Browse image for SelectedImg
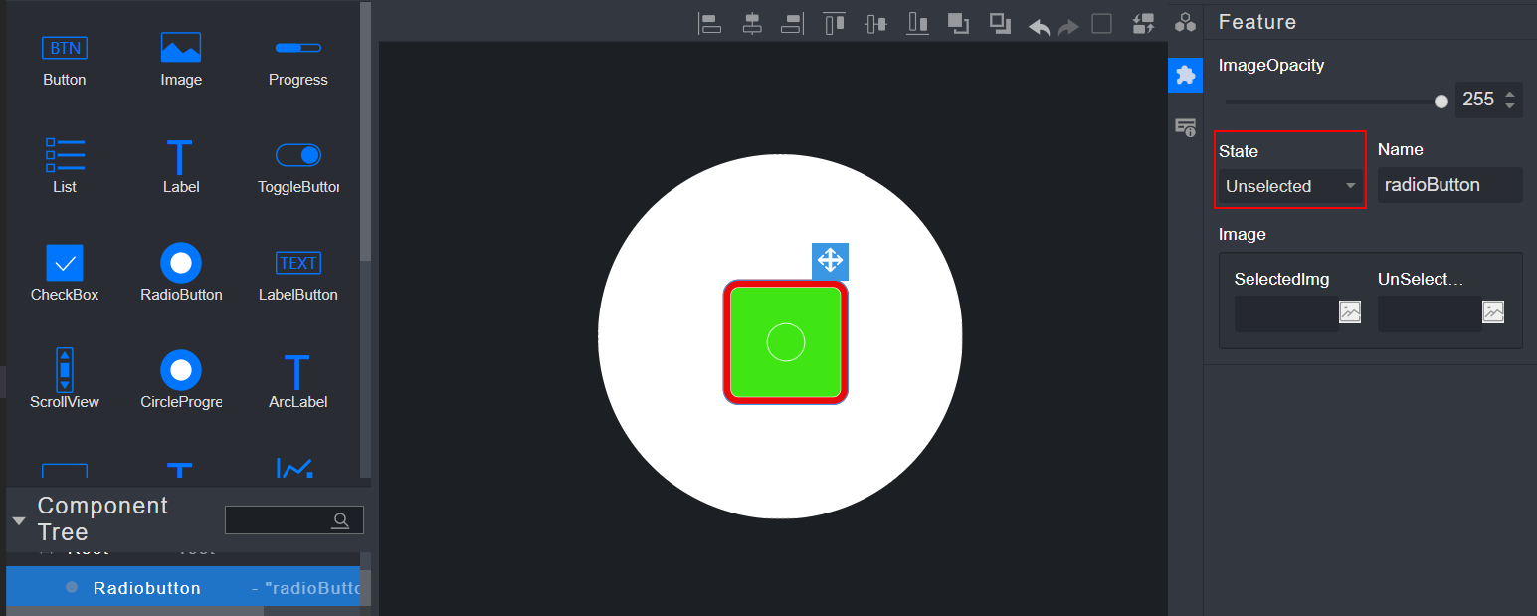Image resolution: width=1537 pixels, height=616 pixels. 1349,311
